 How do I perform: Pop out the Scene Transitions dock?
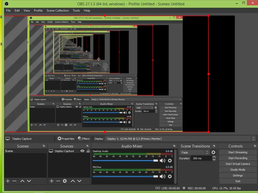pos(214,146)
